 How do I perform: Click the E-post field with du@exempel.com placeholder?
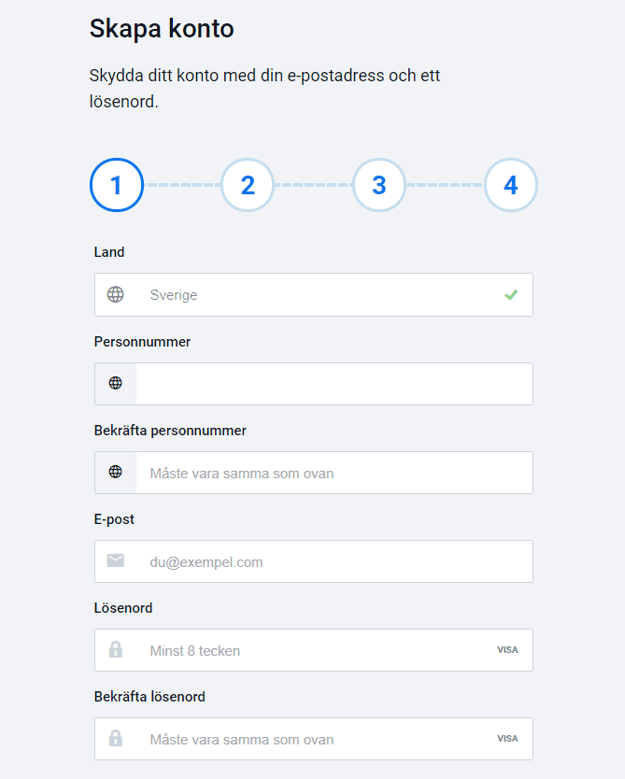[x=334, y=561]
